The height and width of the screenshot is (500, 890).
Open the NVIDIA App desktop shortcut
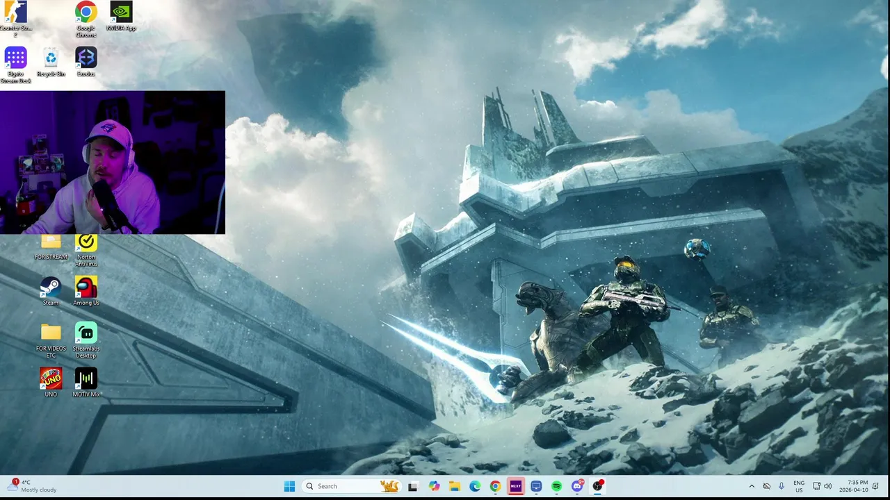[x=121, y=17]
